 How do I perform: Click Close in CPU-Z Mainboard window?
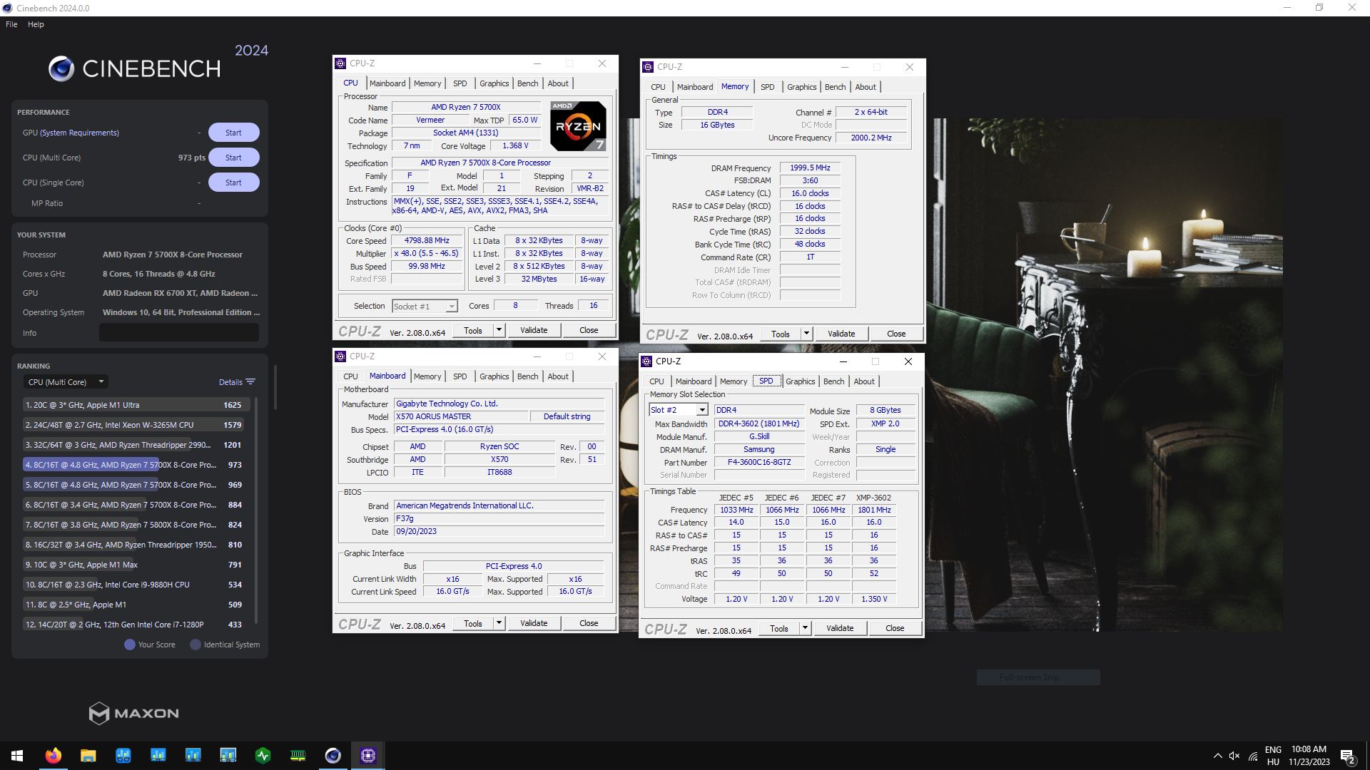589,623
